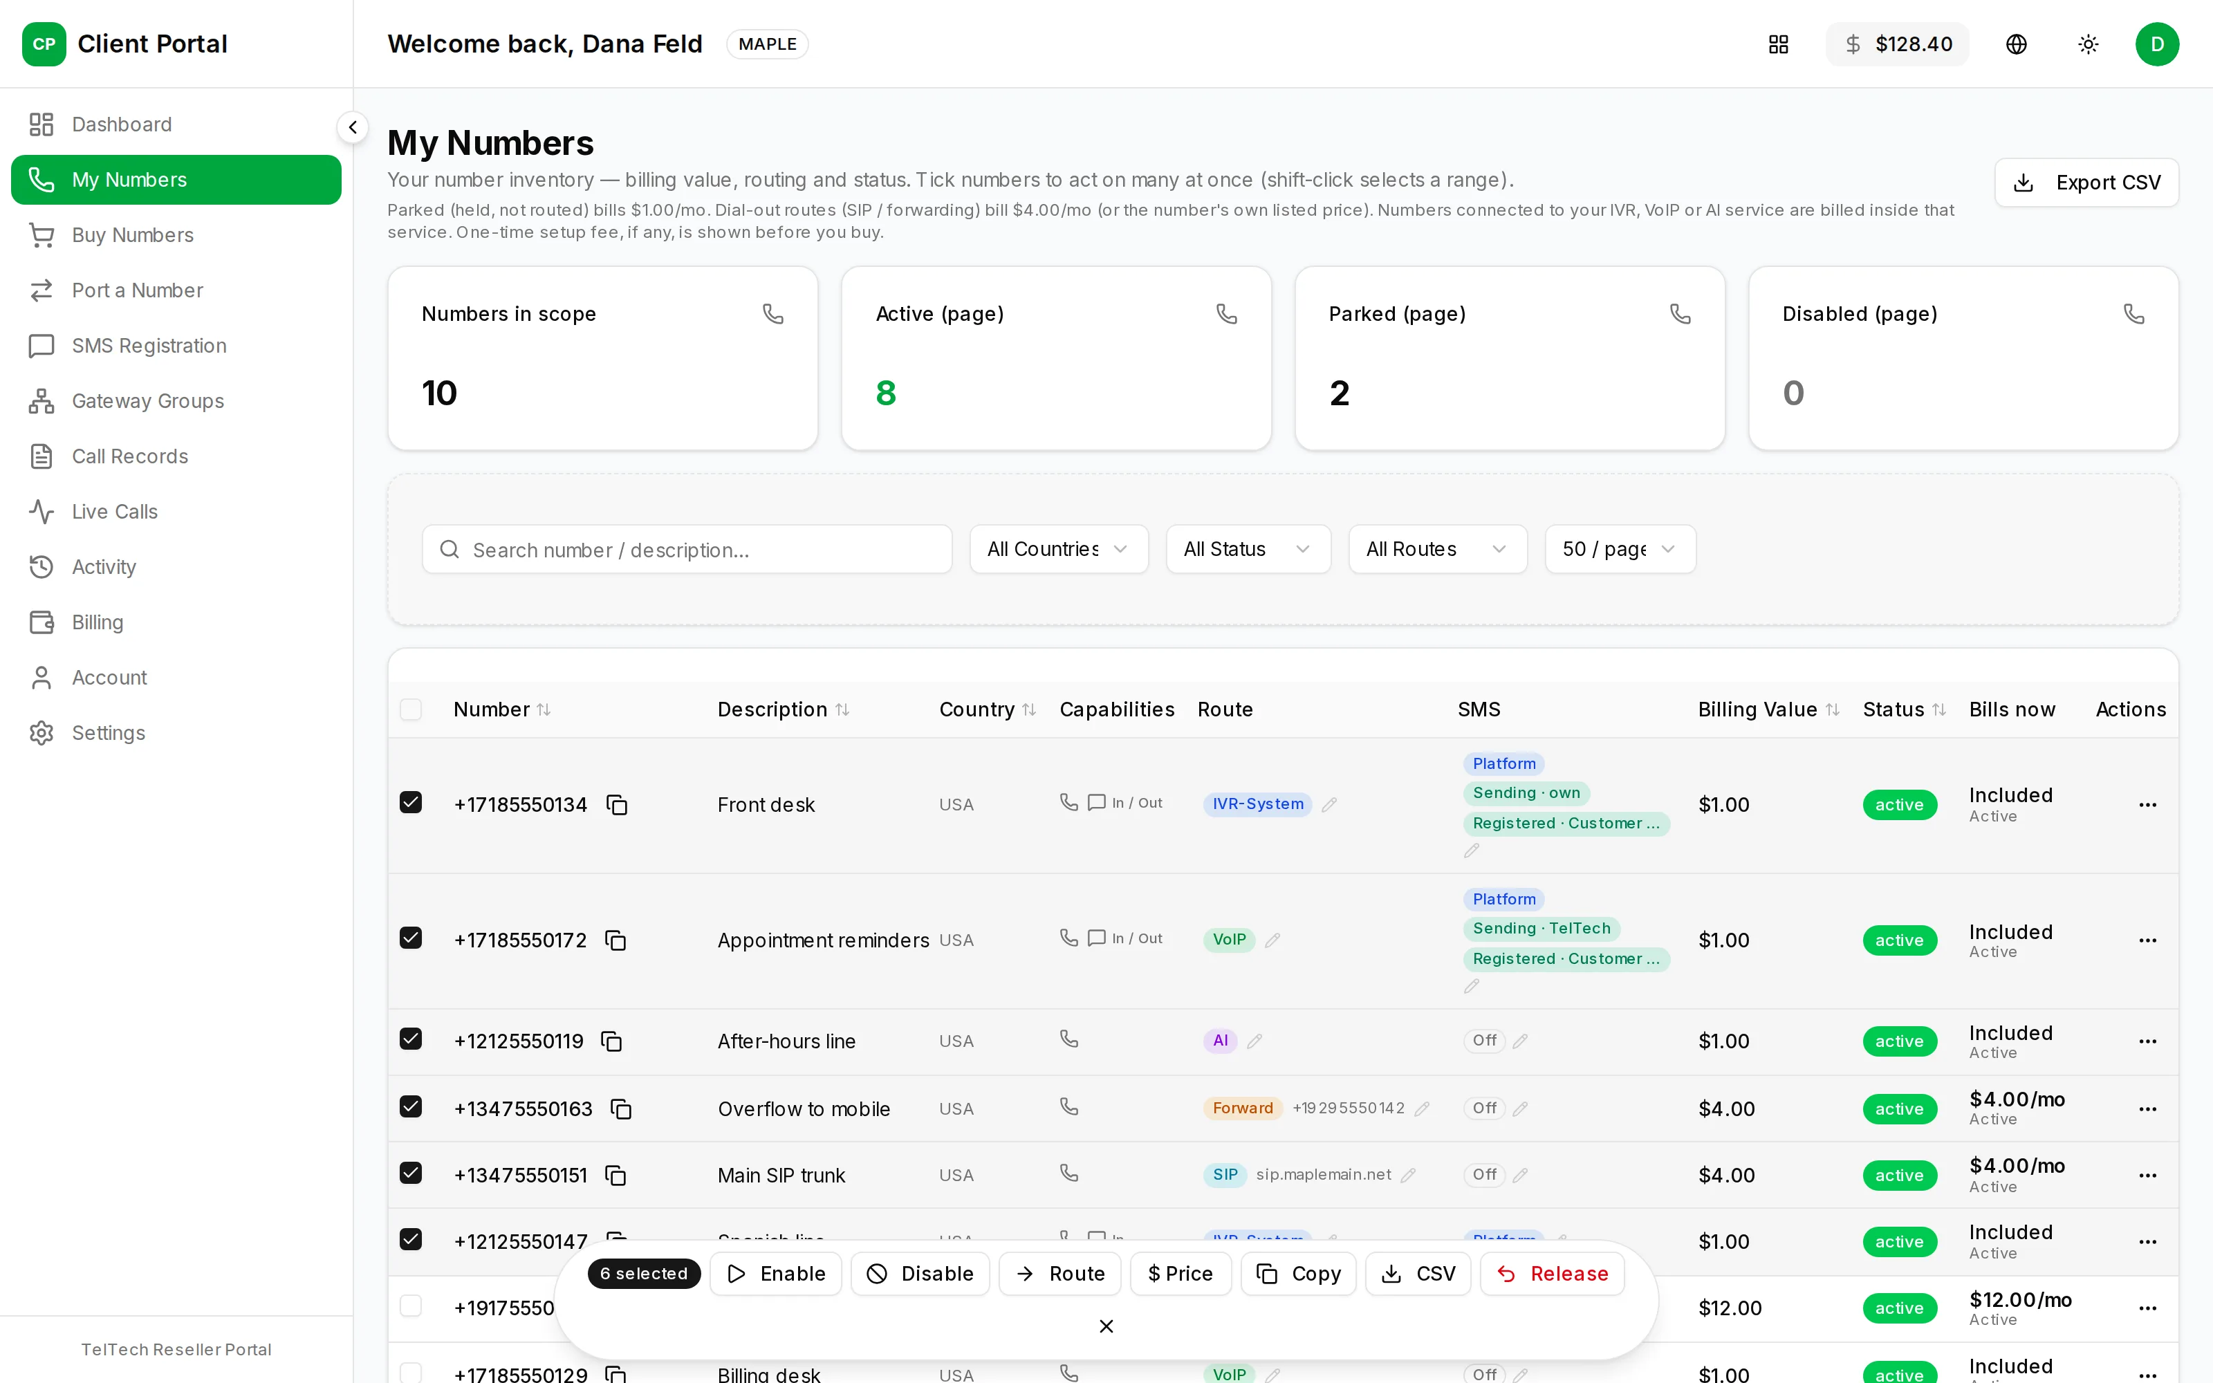Image resolution: width=2213 pixels, height=1383 pixels.
Task: Uncheck the +17185550134 row checkbox
Action: point(411,802)
